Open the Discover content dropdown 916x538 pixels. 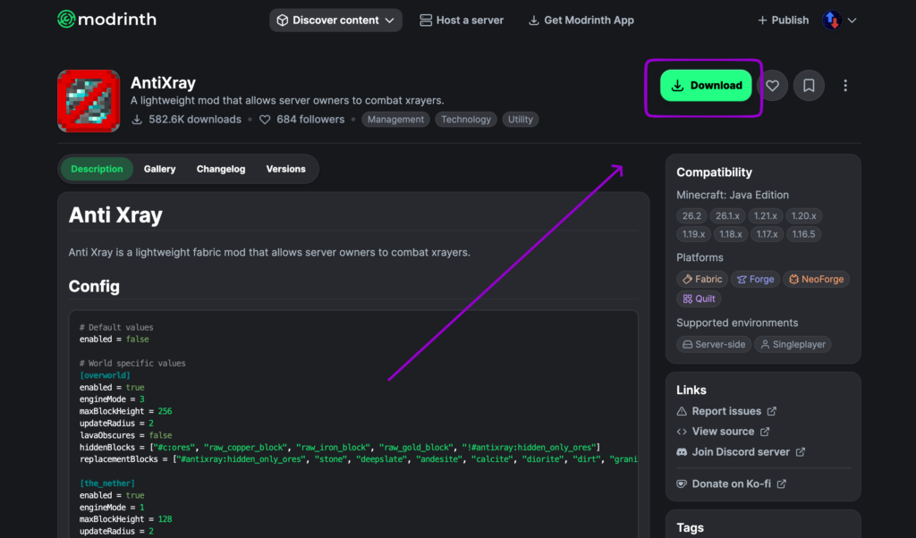click(x=335, y=20)
